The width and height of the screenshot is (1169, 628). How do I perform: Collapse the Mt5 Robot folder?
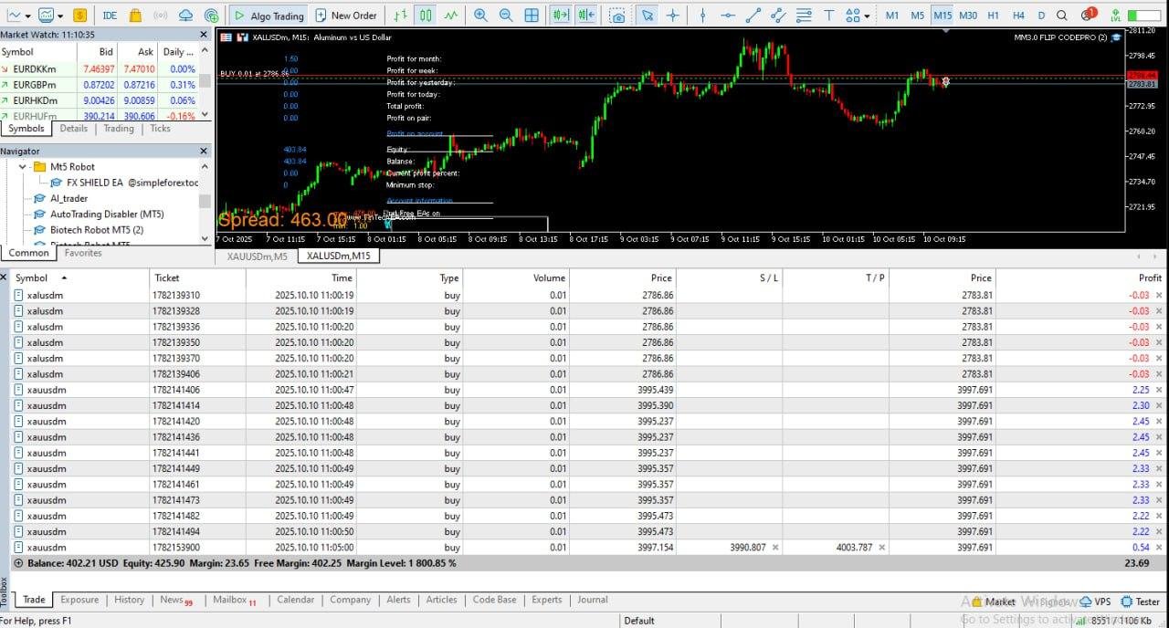click(x=23, y=167)
